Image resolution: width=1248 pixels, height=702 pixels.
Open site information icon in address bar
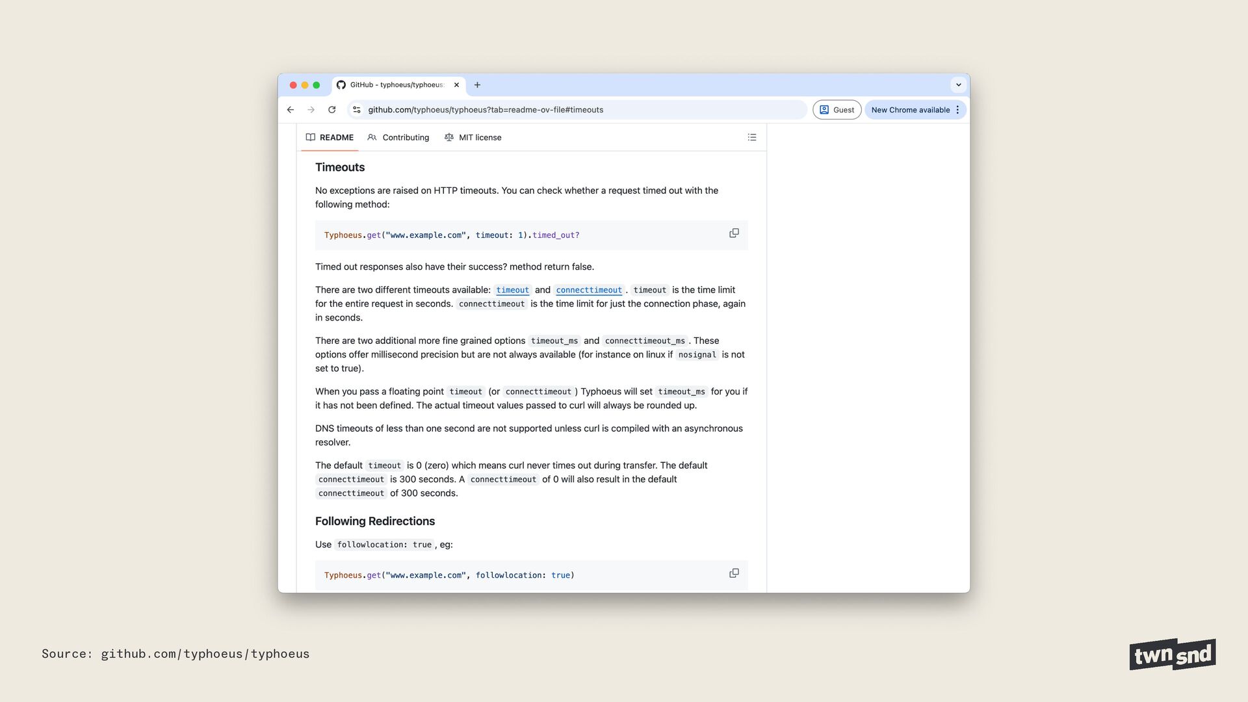click(x=356, y=110)
